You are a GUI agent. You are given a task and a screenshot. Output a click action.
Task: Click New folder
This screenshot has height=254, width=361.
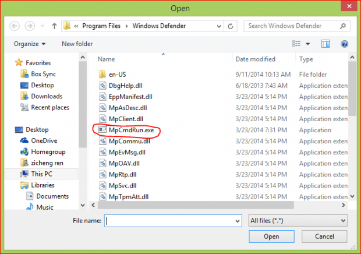[x=77, y=44]
